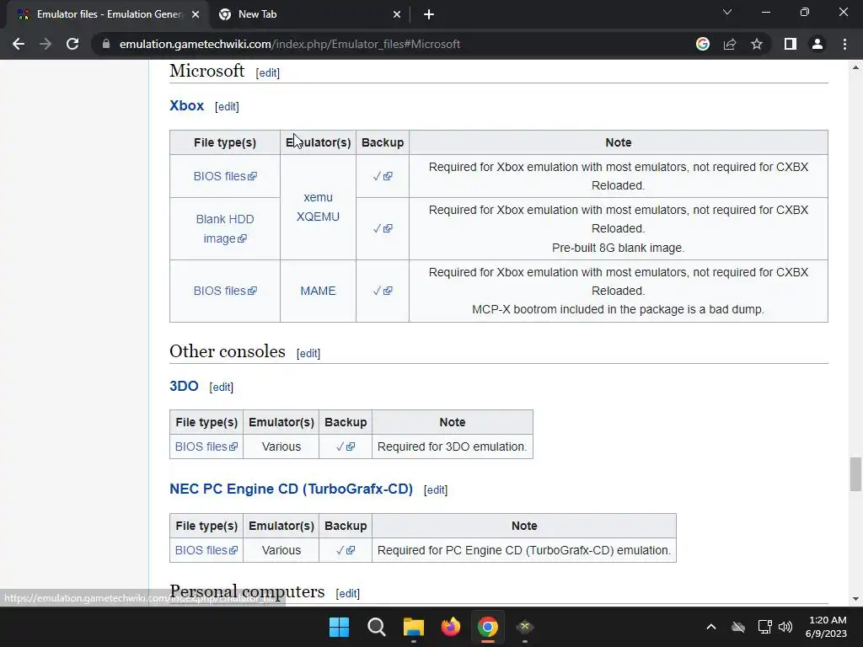Edit the Other consoles section
863x647 pixels.
coord(308,353)
